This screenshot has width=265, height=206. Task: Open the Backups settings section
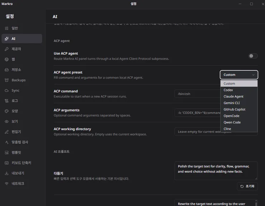click(22, 80)
